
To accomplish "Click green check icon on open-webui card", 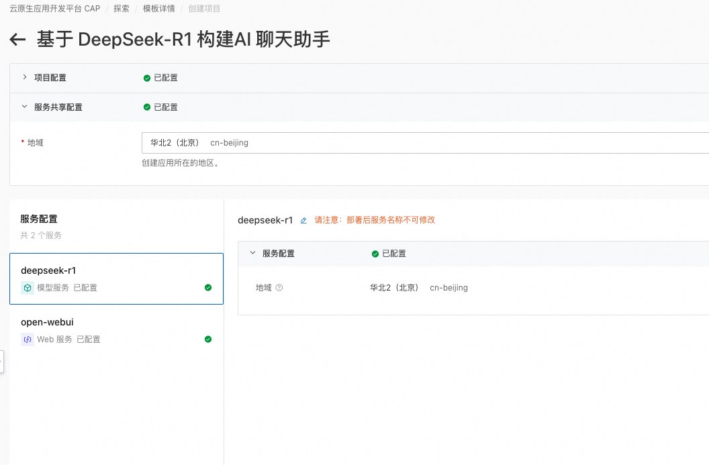I will 208,339.
